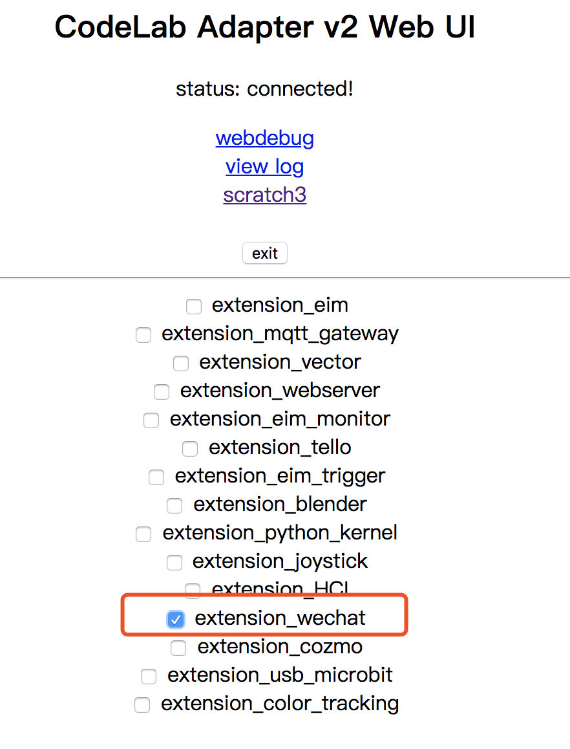Viewport: 570px width, 749px height.
Task: Tick the extension_cozmo checkbox
Action: [178, 647]
